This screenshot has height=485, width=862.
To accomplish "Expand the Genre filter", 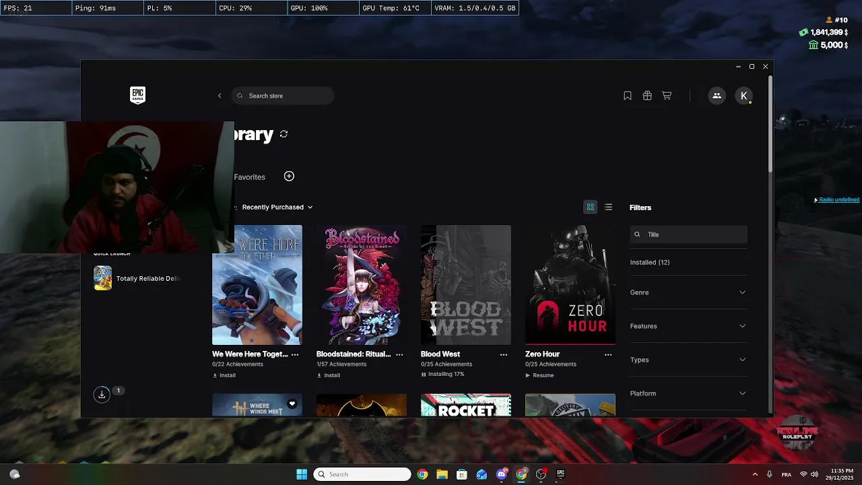I will click(x=688, y=292).
